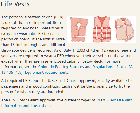Open the Colorado Boating Statutes and Regulations link
The width and height of the screenshot is (140, 113).
pos(76,67)
